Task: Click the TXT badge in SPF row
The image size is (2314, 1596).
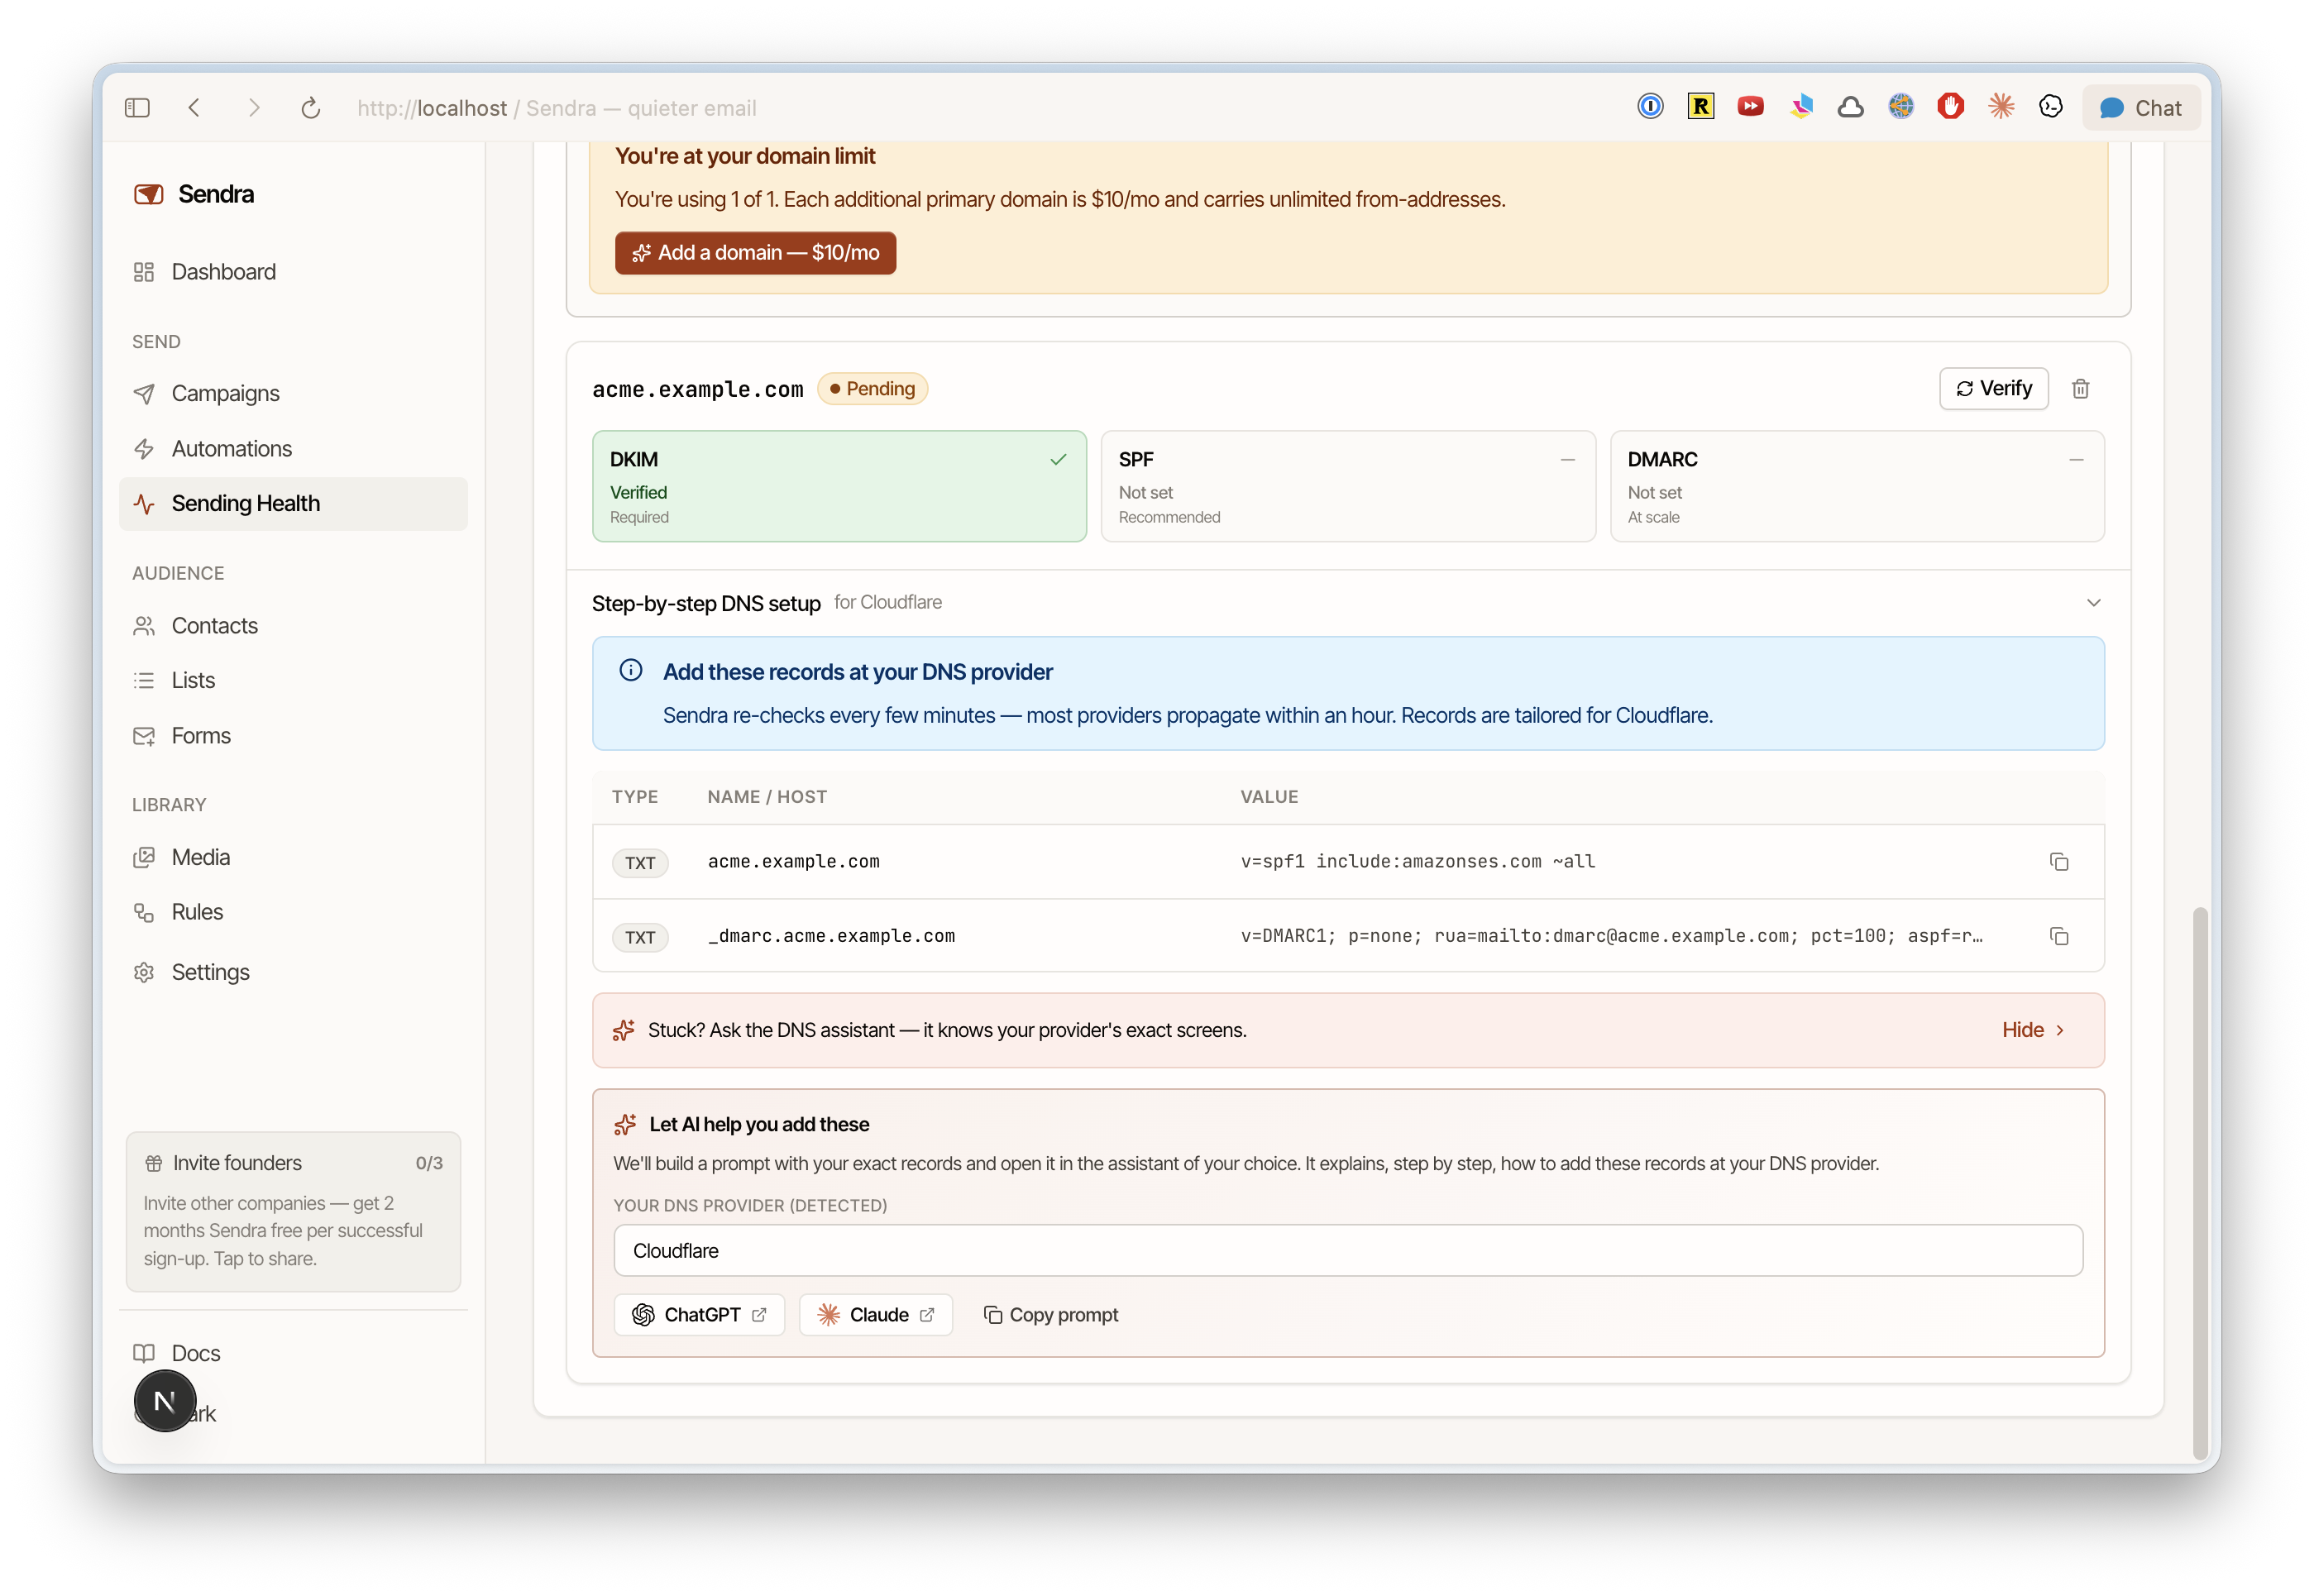Action: (640, 863)
